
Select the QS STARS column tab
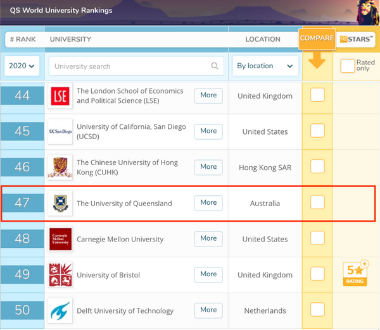tap(357, 39)
